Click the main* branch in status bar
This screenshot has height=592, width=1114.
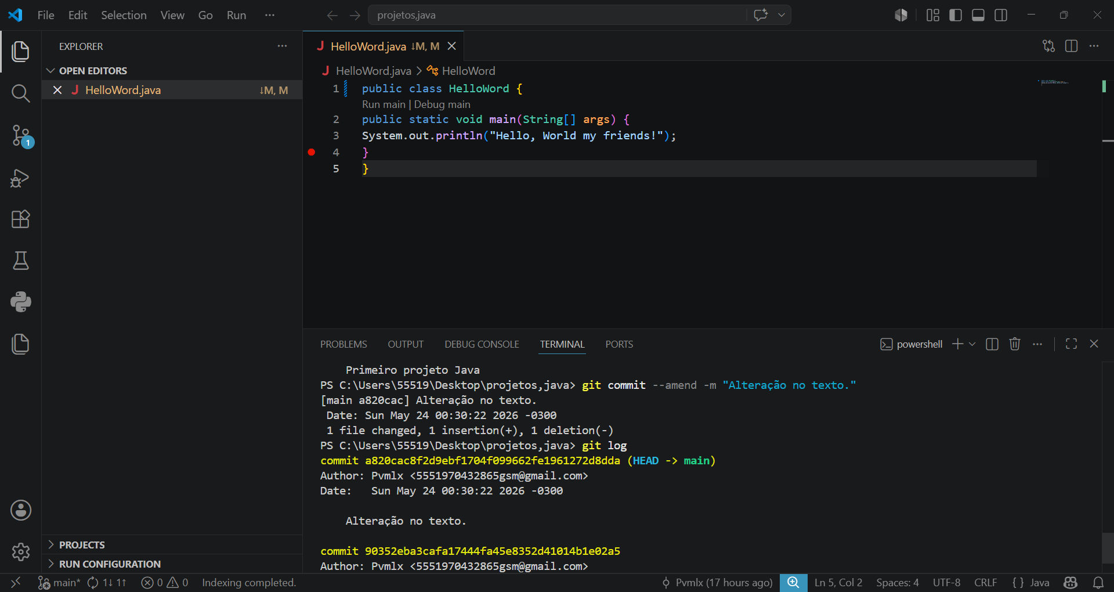59,583
